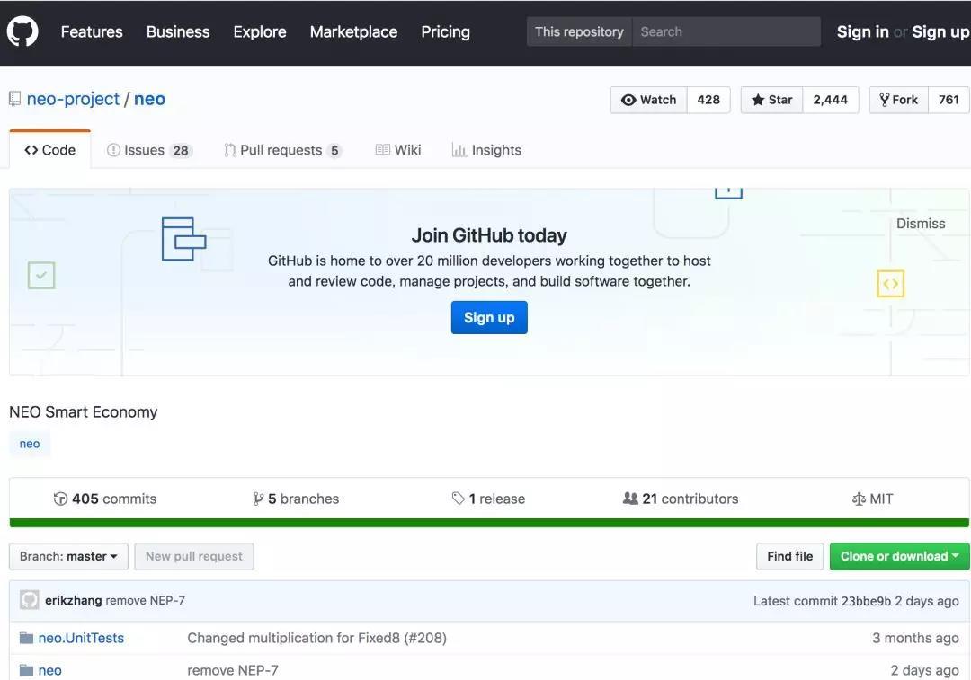Expand the Clone or download dropdown
The height and width of the screenshot is (680, 971).
(900, 556)
